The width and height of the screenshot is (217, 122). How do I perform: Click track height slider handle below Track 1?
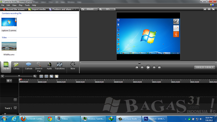click(5, 114)
